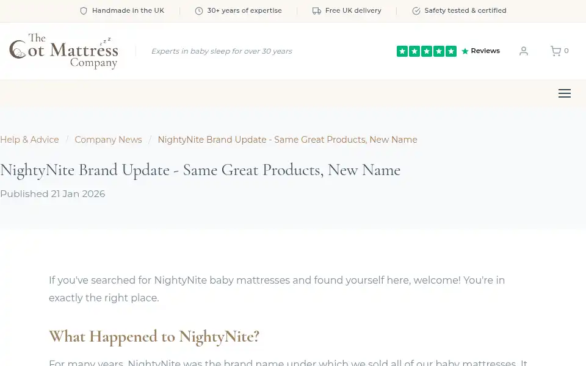Click the shield icon beside Handmade in the UK
This screenshot has width=586, height=366.
pos(84,11)
